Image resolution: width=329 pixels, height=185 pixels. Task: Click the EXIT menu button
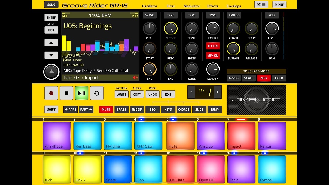(51, 30)
